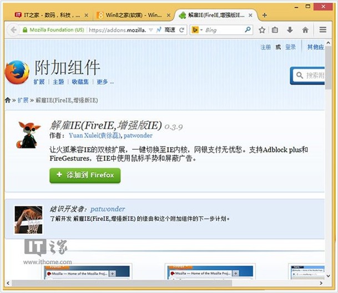Click the 扩展 breadcrumb link
Image resolution: width=338 pixels, height=293 pixels.
click(x=23, y=100)
